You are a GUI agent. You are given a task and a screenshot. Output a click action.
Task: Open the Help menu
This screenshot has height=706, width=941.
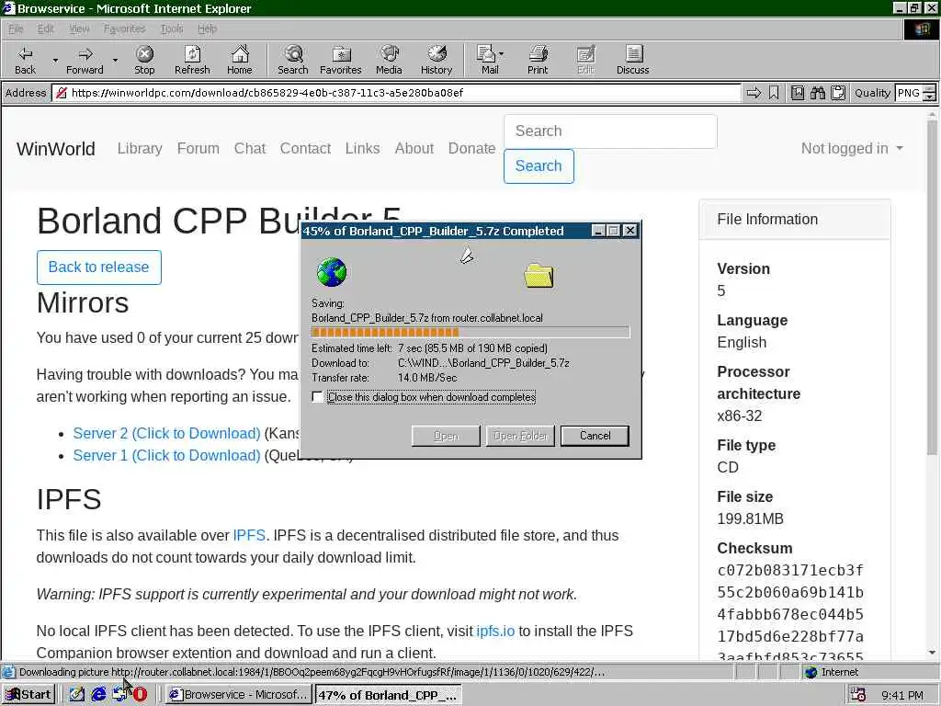[x=207, y=28]
